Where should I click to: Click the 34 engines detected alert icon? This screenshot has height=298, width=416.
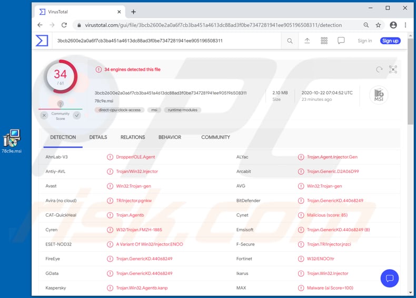(x=98, y=69)
